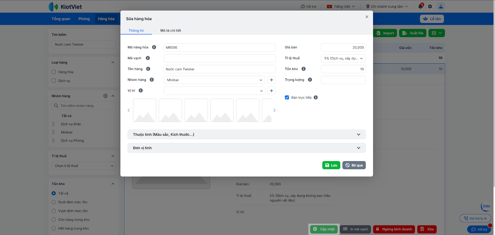This screenshot has width=495, height=235.
Task: Open the Hỗ trợ link in top bar
Action: [308, 6]
